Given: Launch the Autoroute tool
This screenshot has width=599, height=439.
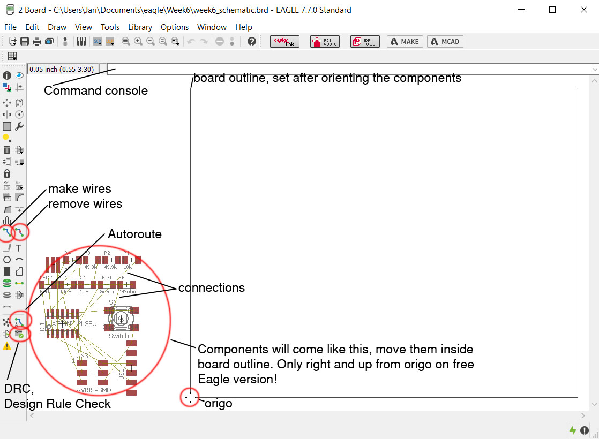Looking at the screenshot, I should coord(19,323).
